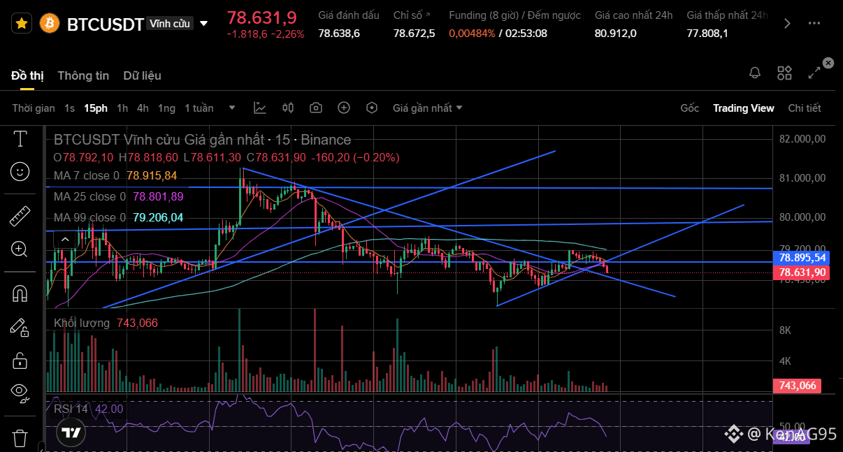Screen dimensions: 843x452
Task: Select the MA 7 close indicator legend
Action: click(x=115, y=175)
